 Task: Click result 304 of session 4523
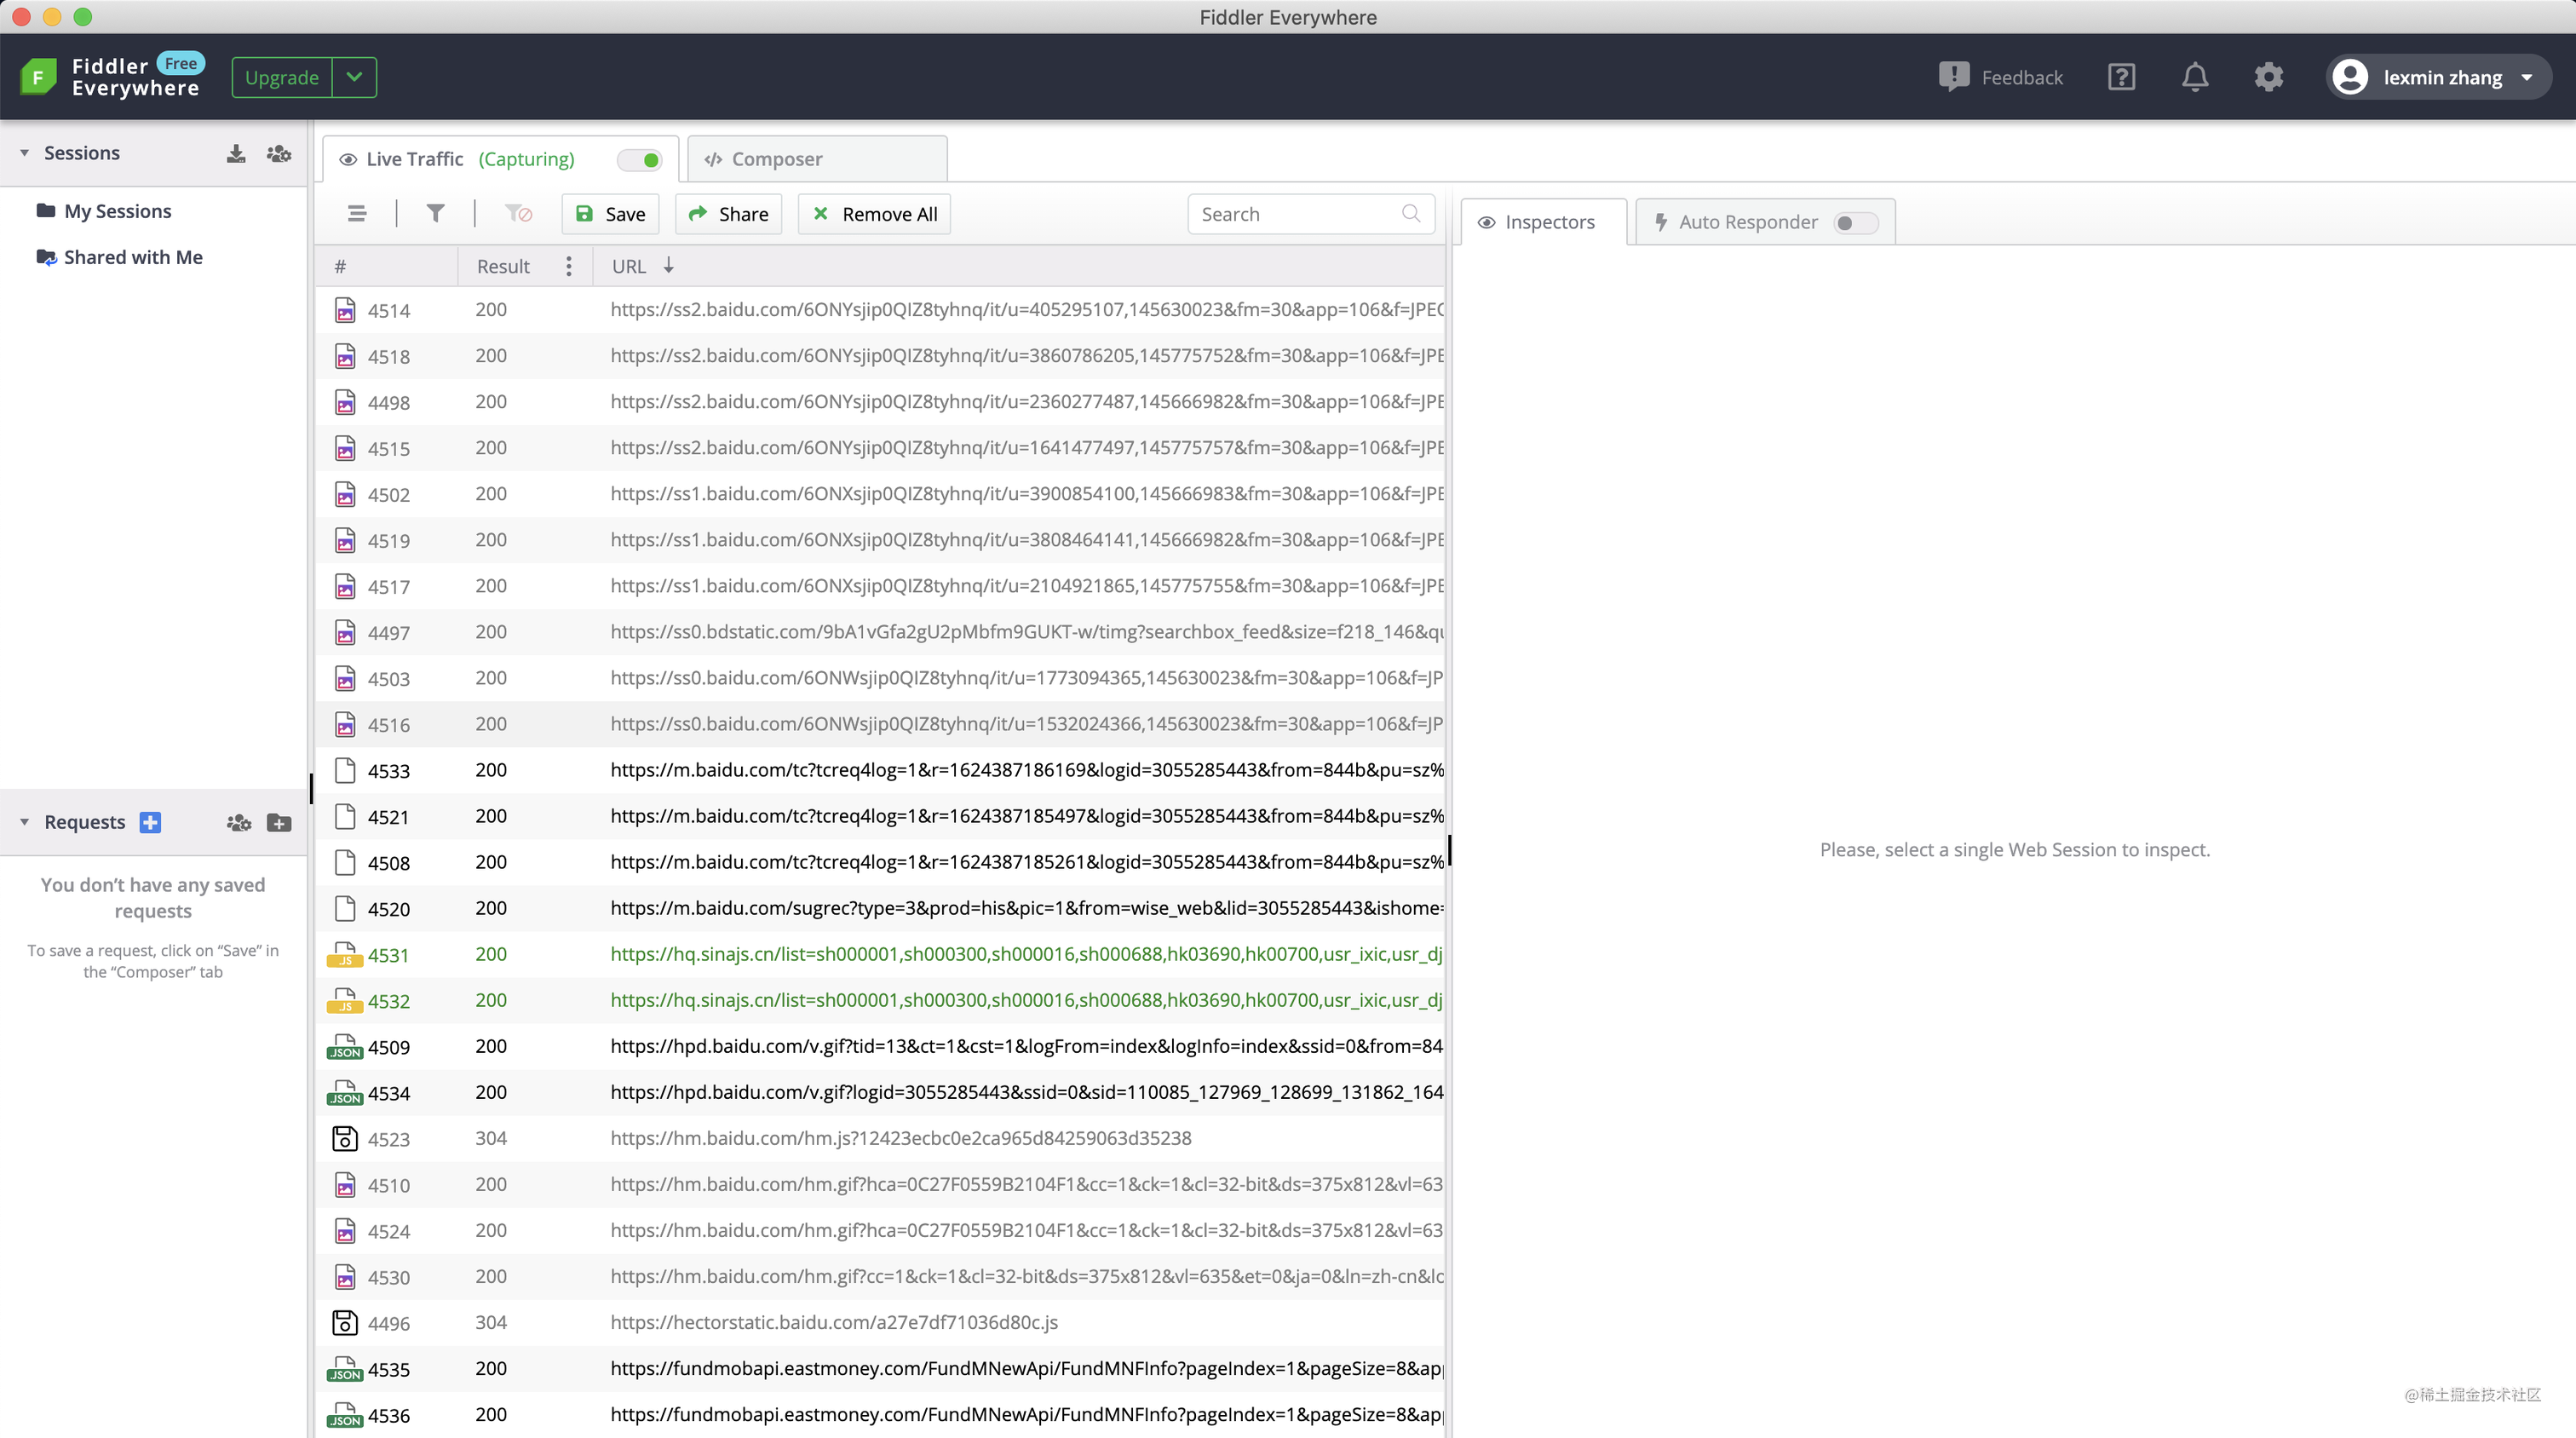click(491, 1138)
